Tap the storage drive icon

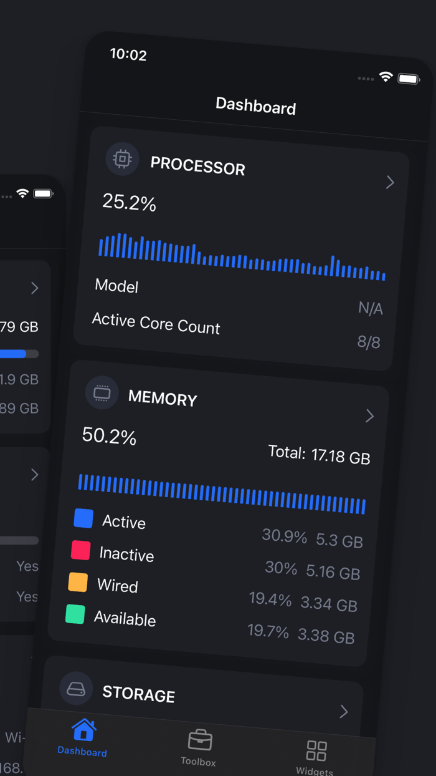(x=76, y=688)
